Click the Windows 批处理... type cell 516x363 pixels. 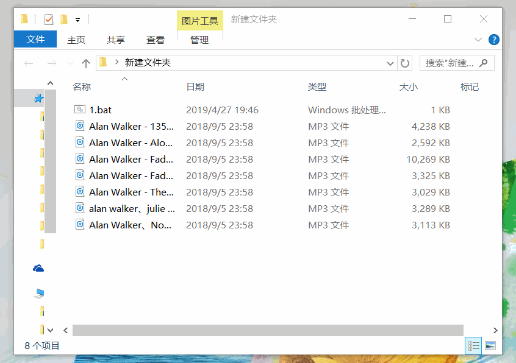click(347, 110)
